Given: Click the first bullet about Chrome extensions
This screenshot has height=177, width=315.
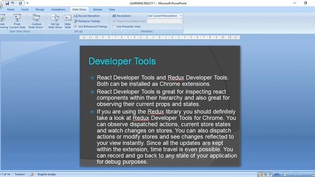Looking at the screenshot, I should (x=162, y=81).
